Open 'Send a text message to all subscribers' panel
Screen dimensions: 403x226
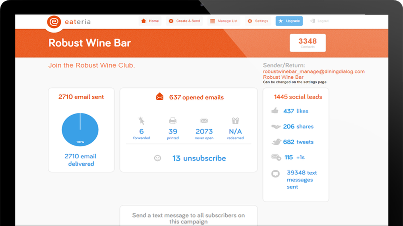[188, 216]
